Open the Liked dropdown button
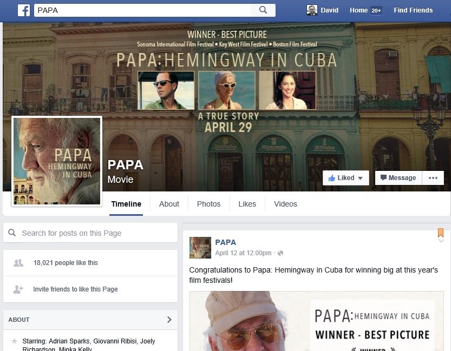 [x=346, y=178]
